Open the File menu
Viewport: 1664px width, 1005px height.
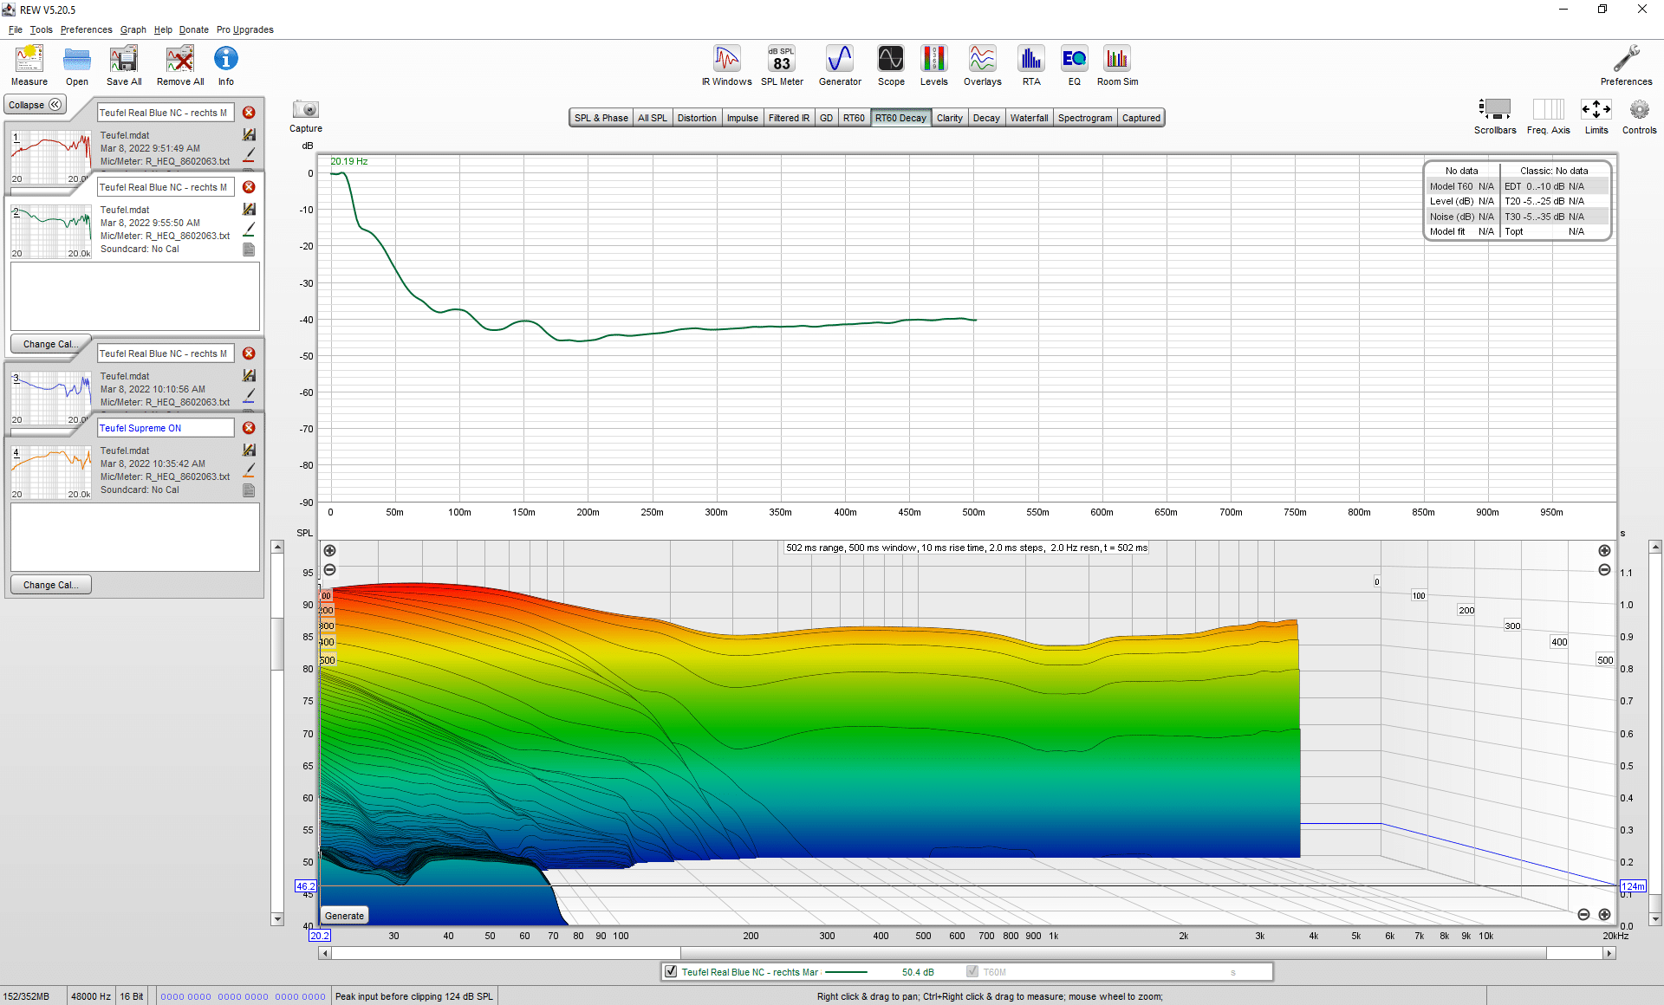[x=16, y=29]
